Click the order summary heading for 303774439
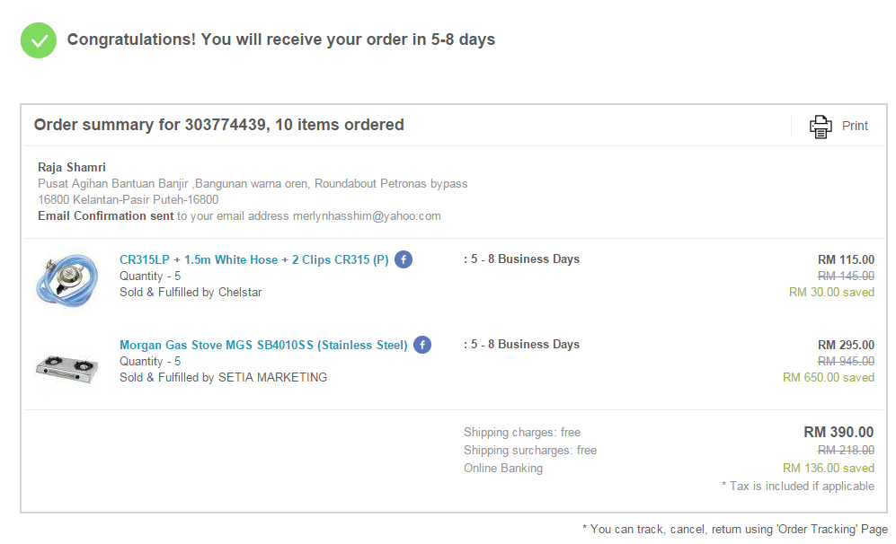 tap(219, 125)
